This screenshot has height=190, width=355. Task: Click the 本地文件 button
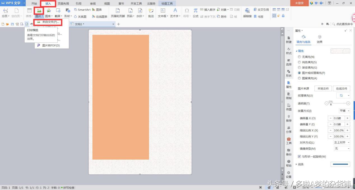(x=323, y=89)
